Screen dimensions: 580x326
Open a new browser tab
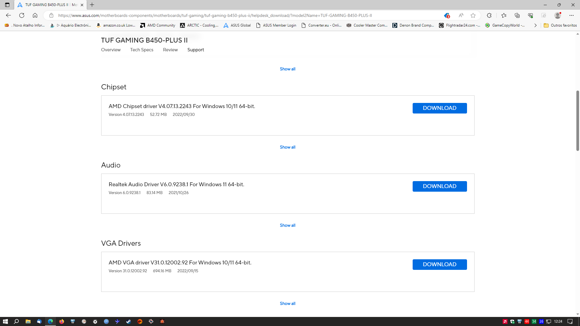click(x=92, y=5)
